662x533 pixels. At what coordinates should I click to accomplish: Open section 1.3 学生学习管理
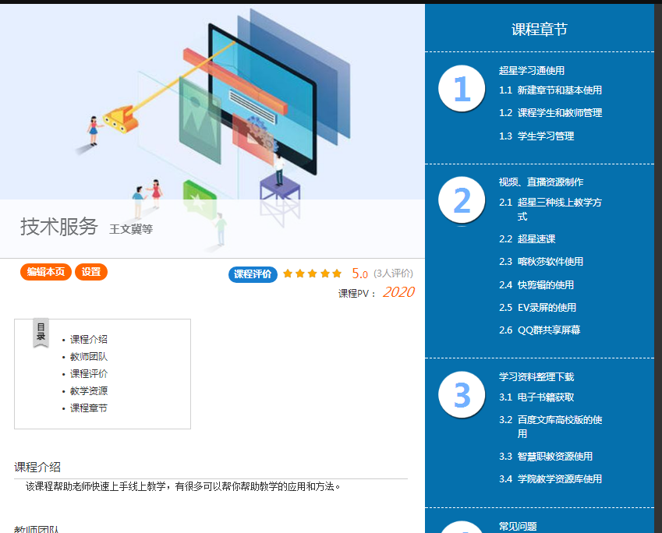pyautogui.click(x=536, y=136)
